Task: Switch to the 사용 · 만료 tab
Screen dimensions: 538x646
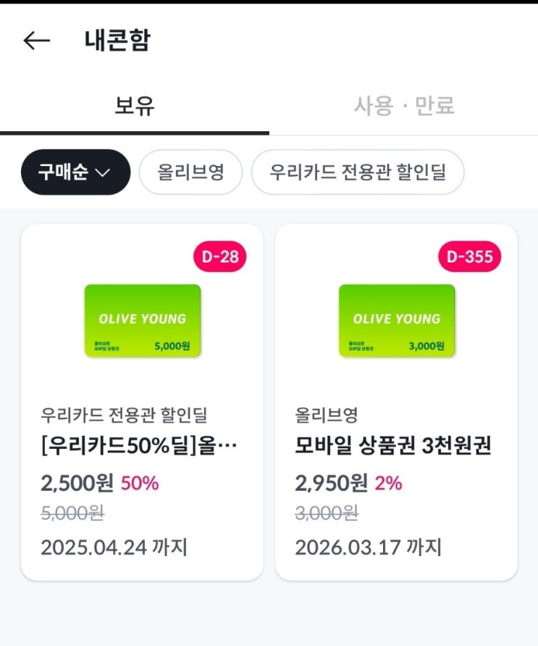Action: click(x=404, y=105)
